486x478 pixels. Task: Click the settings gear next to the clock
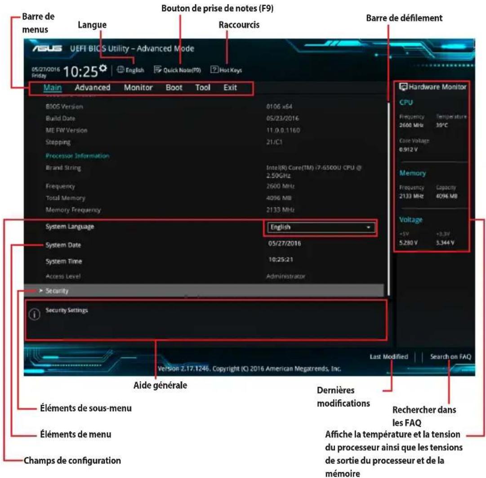click(x=103, y=68)
